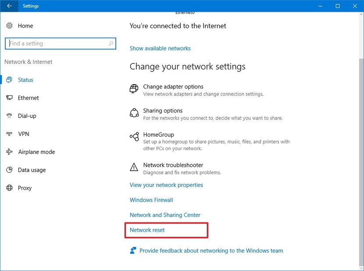
Task: Click the Network troubleshooter warning icon
Action: [134, 167]
